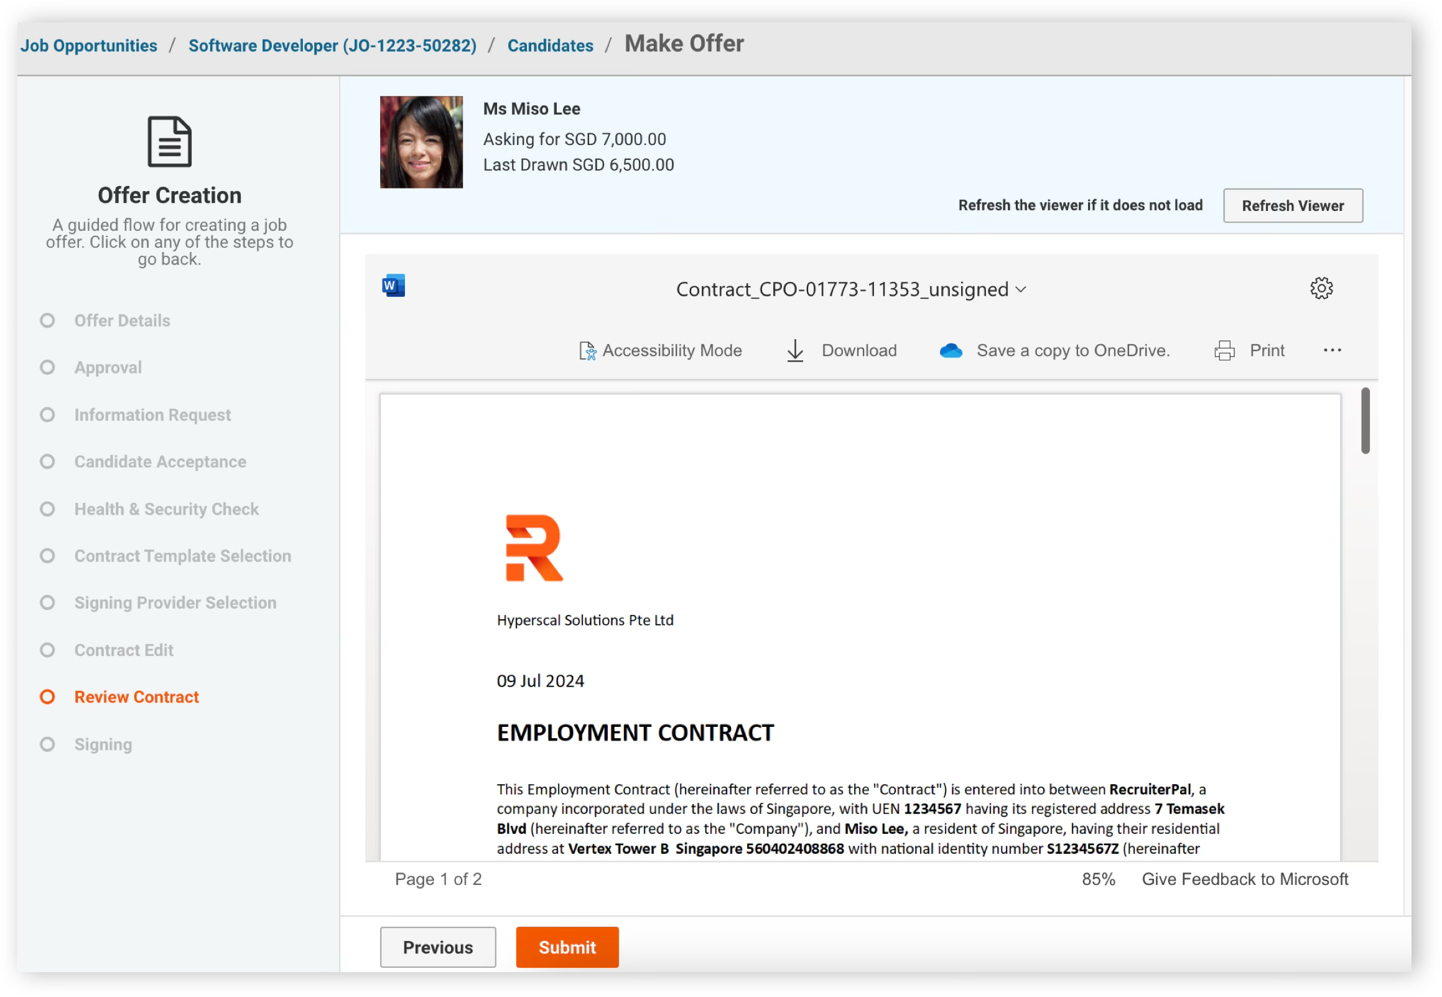The image size is (1442, 997).
Task: Select the Signing step circle
Action: (47, 744)
